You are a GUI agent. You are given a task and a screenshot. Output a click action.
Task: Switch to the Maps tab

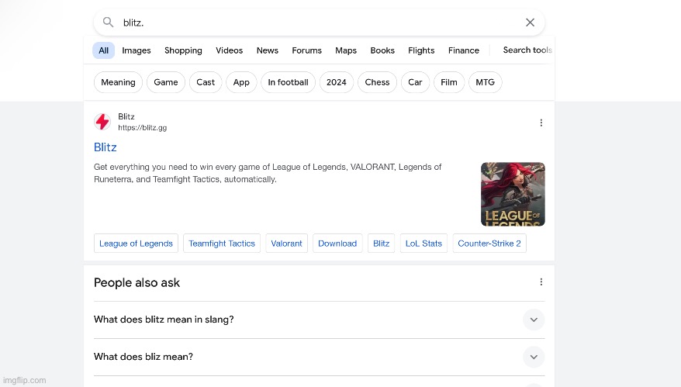[x=346, y=50]
